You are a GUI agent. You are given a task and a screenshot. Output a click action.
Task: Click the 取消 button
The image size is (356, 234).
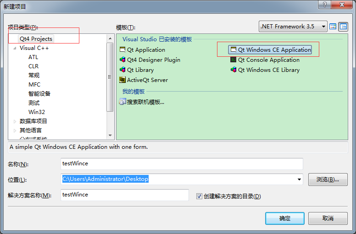point(328,218)
